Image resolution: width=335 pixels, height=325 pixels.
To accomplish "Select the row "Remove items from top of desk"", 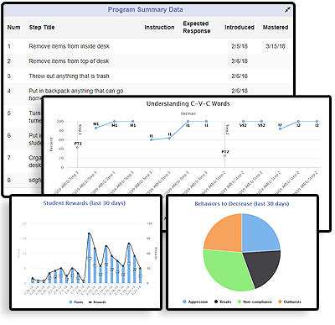I will [148, 61].
